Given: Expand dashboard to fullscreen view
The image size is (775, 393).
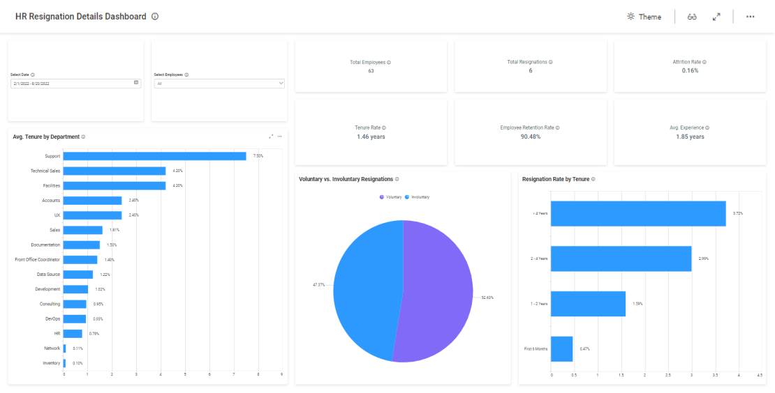Looking at the screenshot, I should tap(716, 17).
